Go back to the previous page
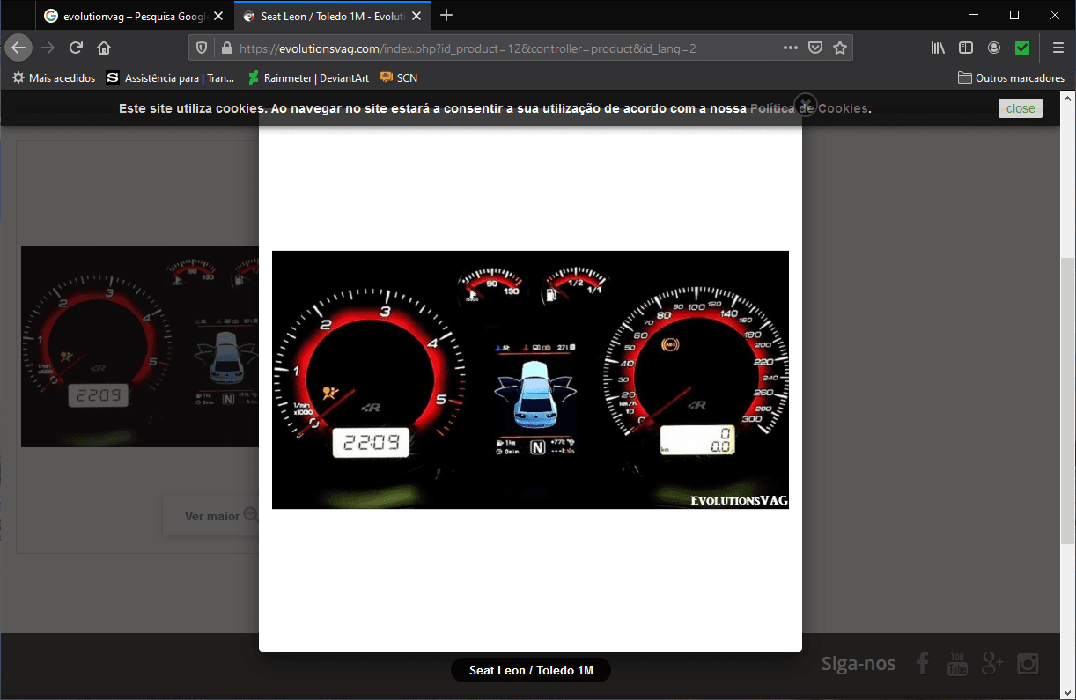The image size is (1076, 700). 18,48
